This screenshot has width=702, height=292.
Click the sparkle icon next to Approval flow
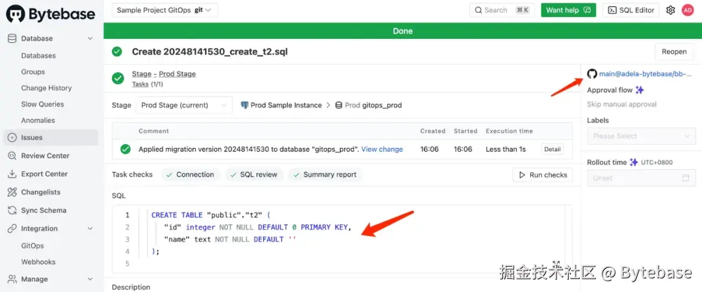tap(640, 90)
